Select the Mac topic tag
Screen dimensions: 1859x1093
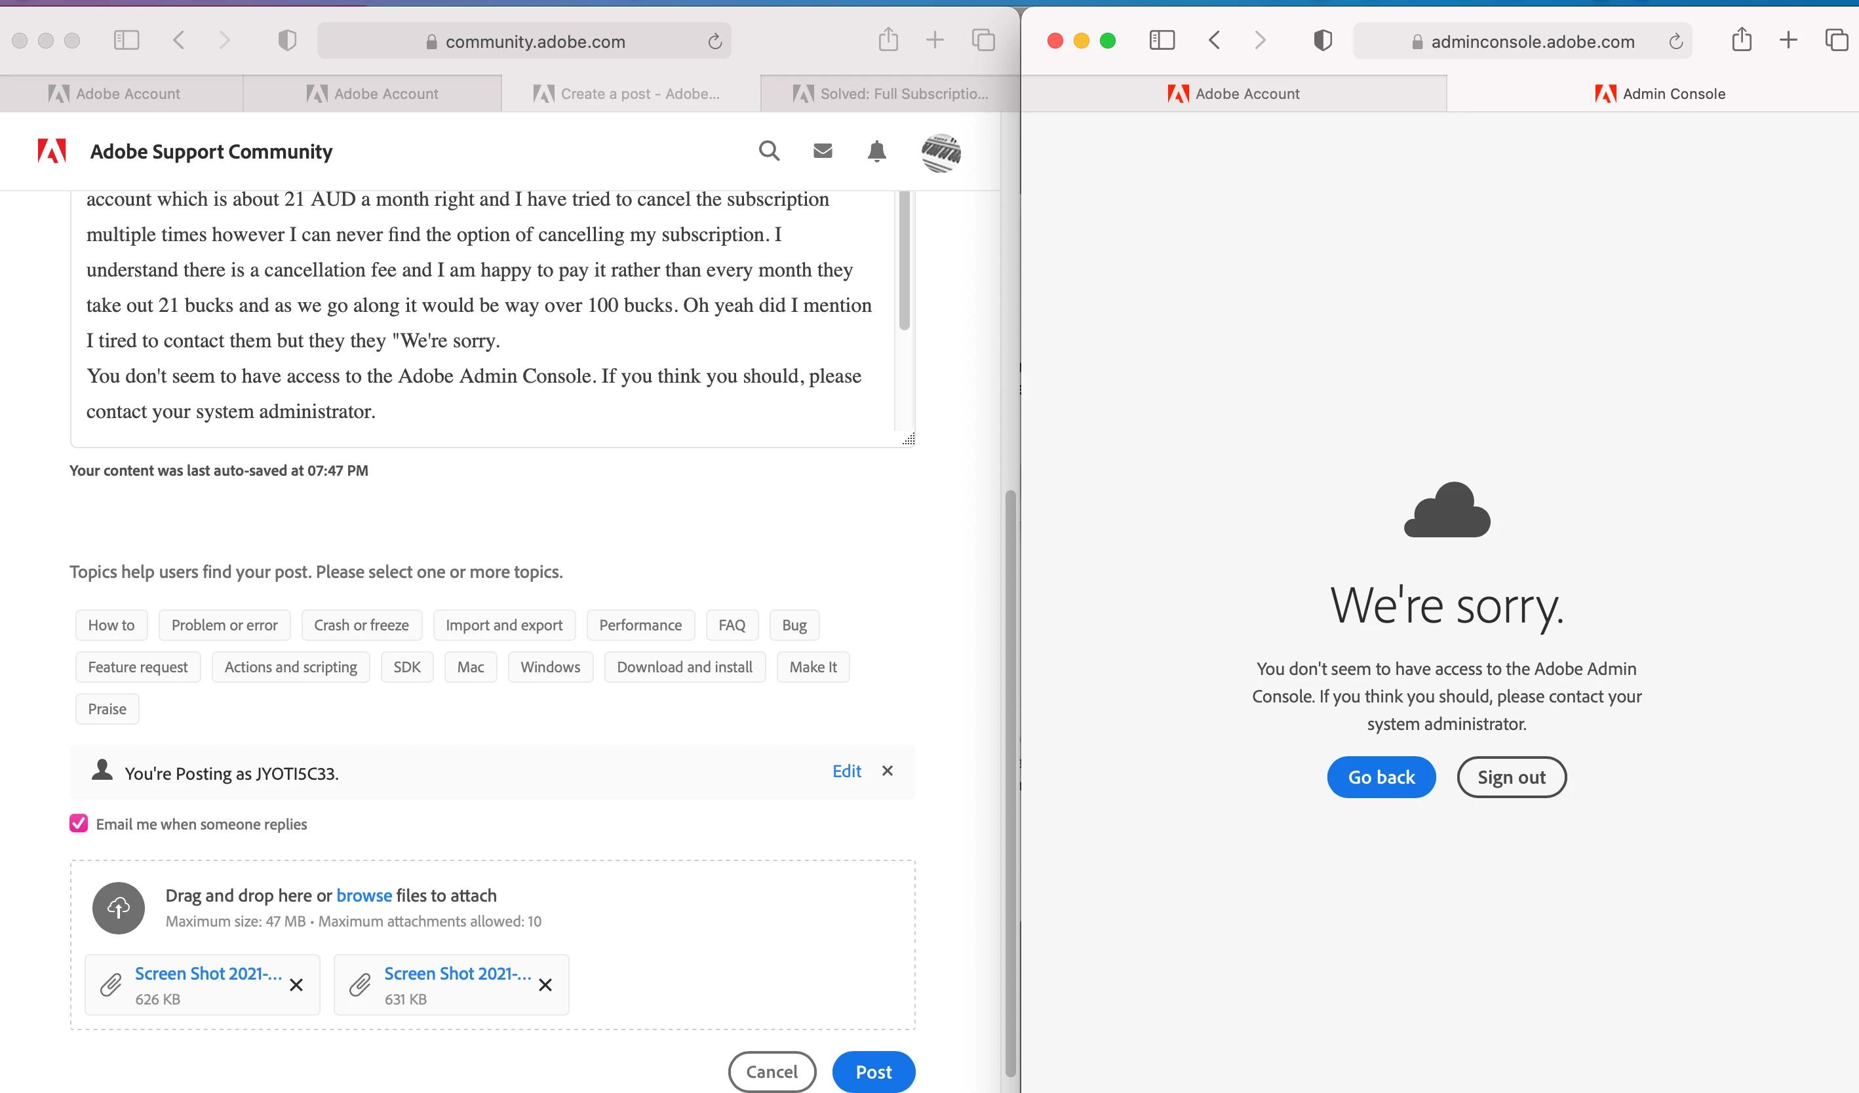point(470,666)
